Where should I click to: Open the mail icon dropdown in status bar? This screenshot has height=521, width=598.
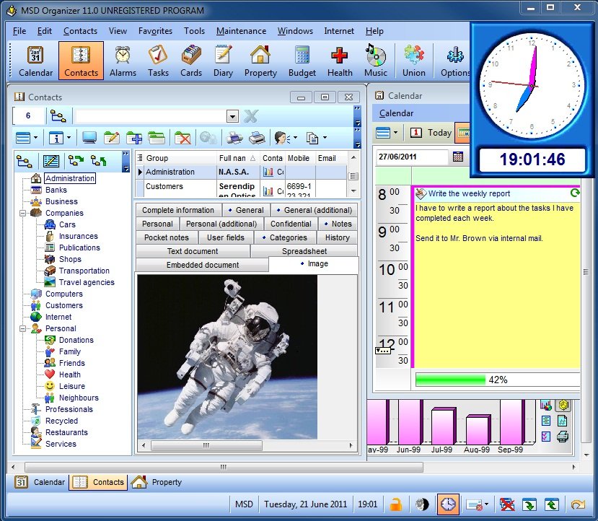486,504
